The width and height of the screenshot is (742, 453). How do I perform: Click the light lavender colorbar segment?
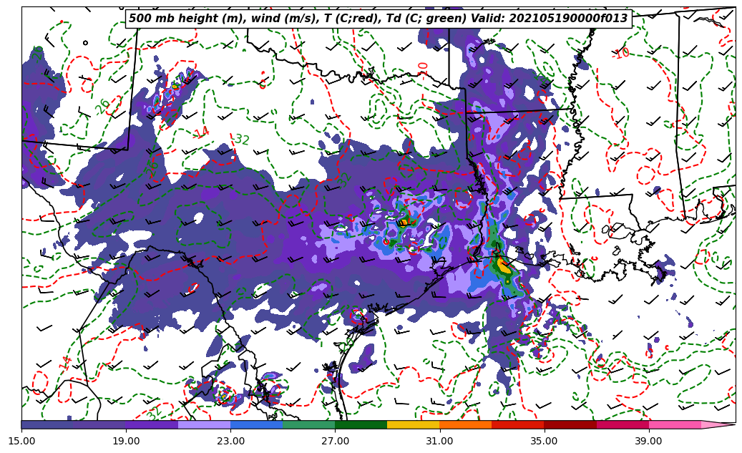(204, 424)
